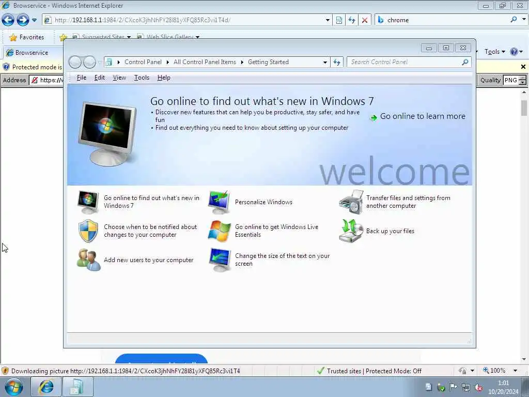
Task: Click the red stop loading button
Action: tap(365, 20)
